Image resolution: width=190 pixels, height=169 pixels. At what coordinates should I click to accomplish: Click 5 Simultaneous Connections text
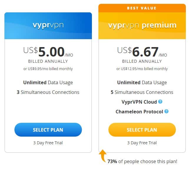tap(142, 92)
